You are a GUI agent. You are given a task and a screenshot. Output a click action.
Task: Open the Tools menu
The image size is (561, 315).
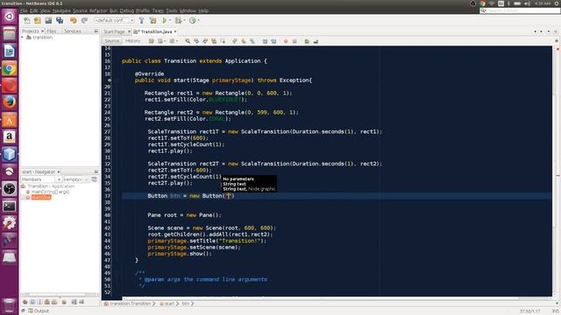(172, 10)
